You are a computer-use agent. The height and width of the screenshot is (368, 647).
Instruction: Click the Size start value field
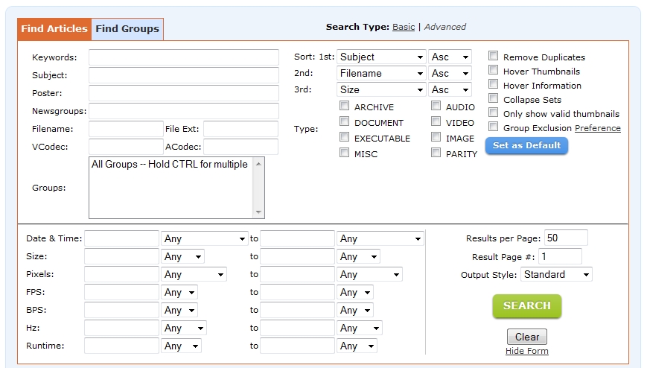click(121, 256)
